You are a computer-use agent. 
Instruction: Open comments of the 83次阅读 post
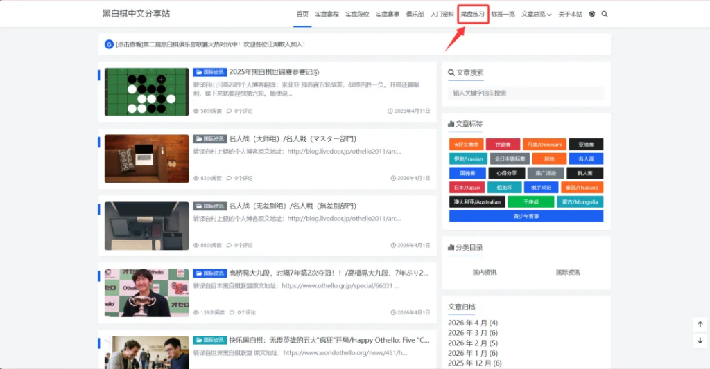click(239, 178)
